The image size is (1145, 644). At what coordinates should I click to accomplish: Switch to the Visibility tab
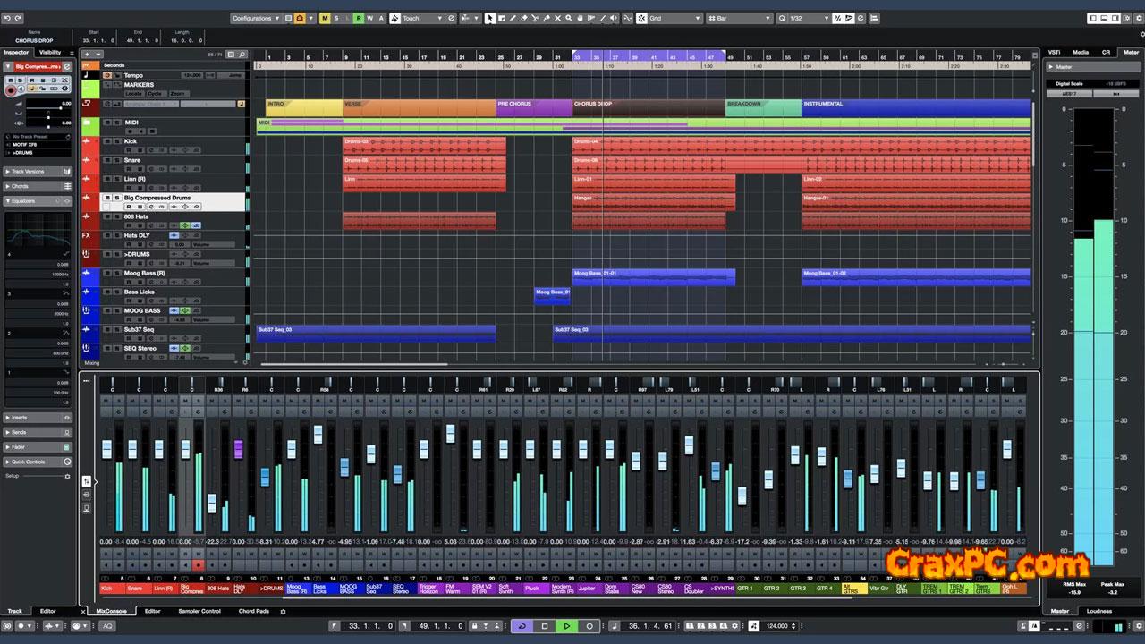coord(50,53)
